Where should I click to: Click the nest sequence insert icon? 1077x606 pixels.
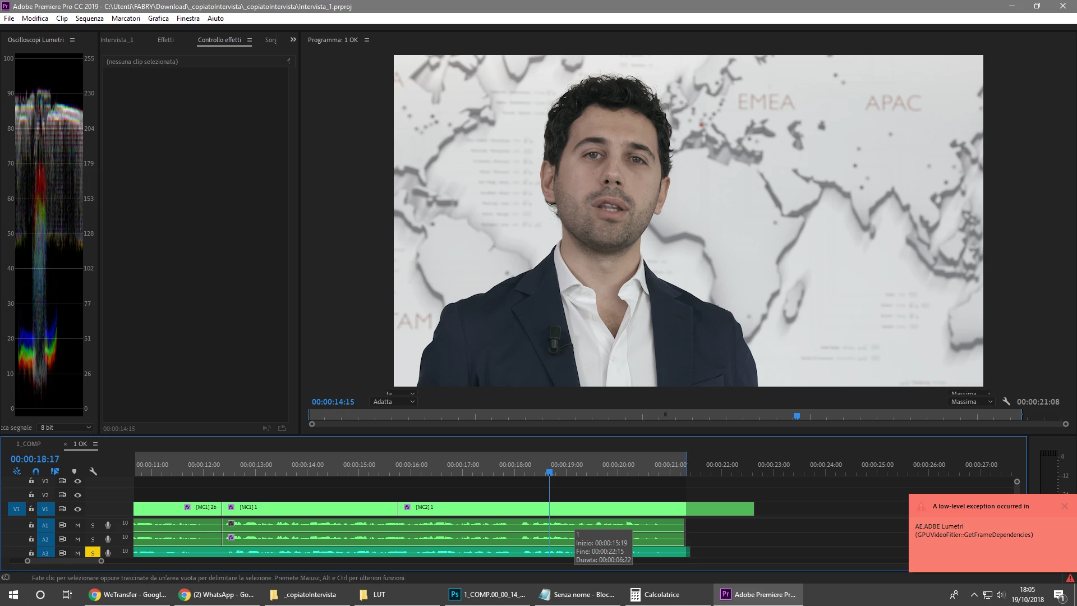click(17, 471)
